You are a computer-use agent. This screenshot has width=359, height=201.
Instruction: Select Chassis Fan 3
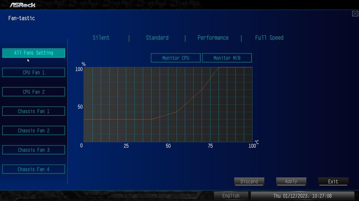click(x=34, y=150)
